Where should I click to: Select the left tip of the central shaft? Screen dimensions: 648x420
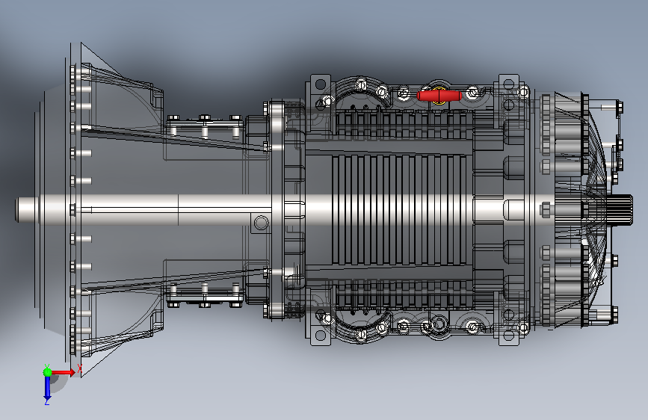(27, 209)
